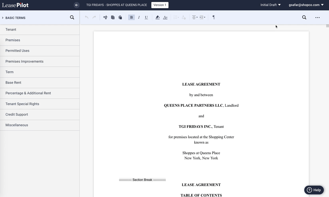Viewport: 329px width, 197px height.
Task: Click the highlight color icon
Action: (x=157, y=17)
